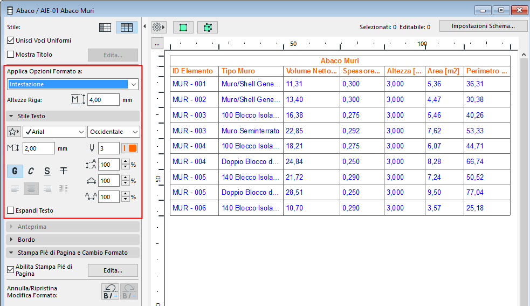Click Edita button beside Abilita Stampa Piè
Viewport: 530px width, 306px height.
(113, 270)
